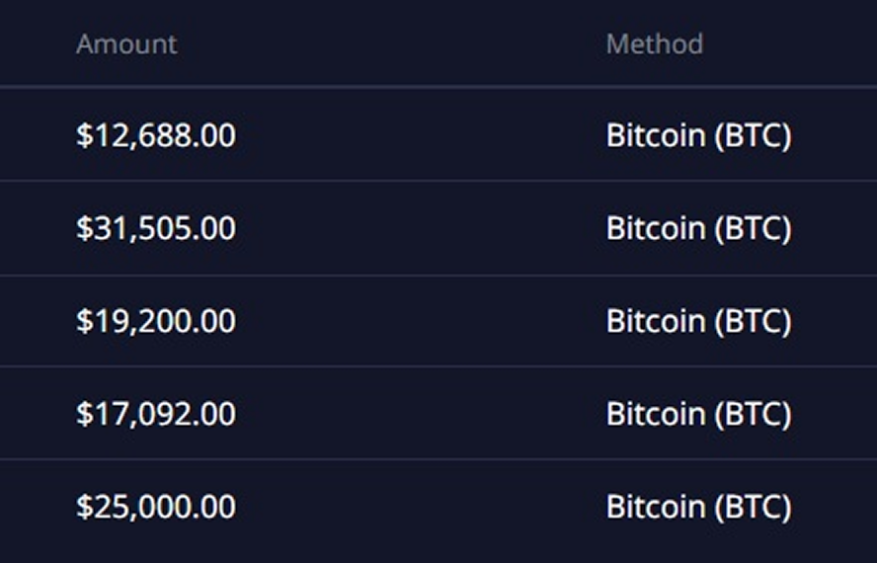The height and width of the screenshot is (563, 877).
Task: Click the $17,092.00 amount
Action: 156,414
